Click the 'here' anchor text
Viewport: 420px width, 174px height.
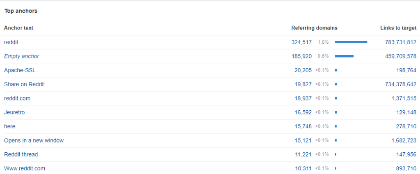[10, 126]
